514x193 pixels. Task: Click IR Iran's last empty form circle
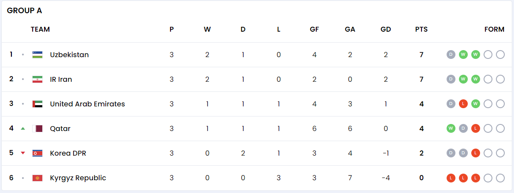pos(500,79)
